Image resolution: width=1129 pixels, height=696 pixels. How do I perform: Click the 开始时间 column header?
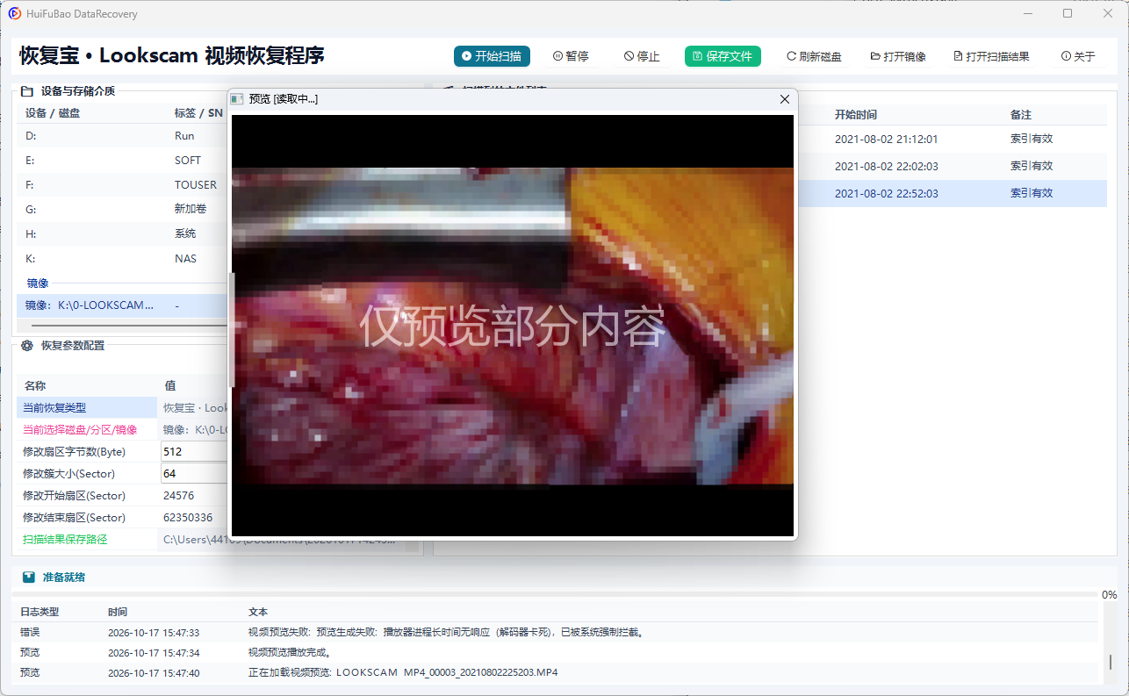click(x=855, y=115)
